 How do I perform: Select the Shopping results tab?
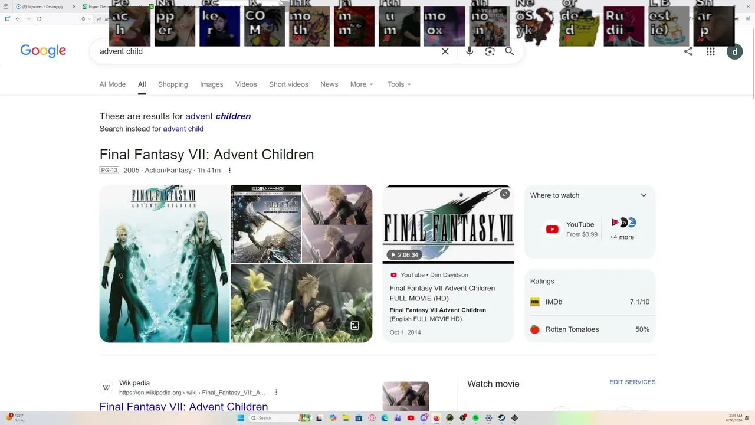(173, 84)
